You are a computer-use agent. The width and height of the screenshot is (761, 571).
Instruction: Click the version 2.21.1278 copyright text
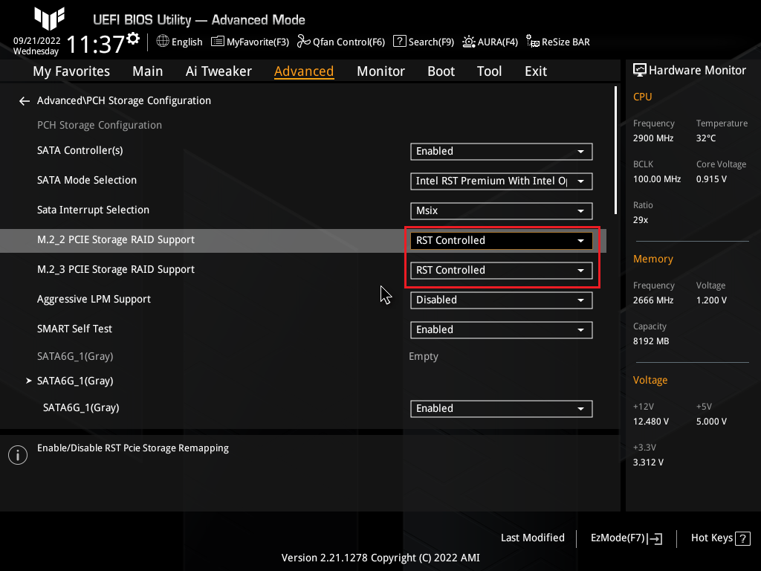[x=380, y=558]
